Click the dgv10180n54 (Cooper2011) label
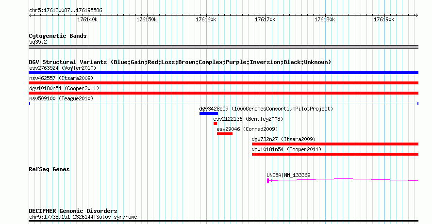The height and width of the screenshot is (224, 432). pos(64,88)
